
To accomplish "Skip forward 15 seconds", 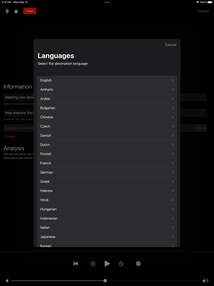I will (x=121, y=264).
